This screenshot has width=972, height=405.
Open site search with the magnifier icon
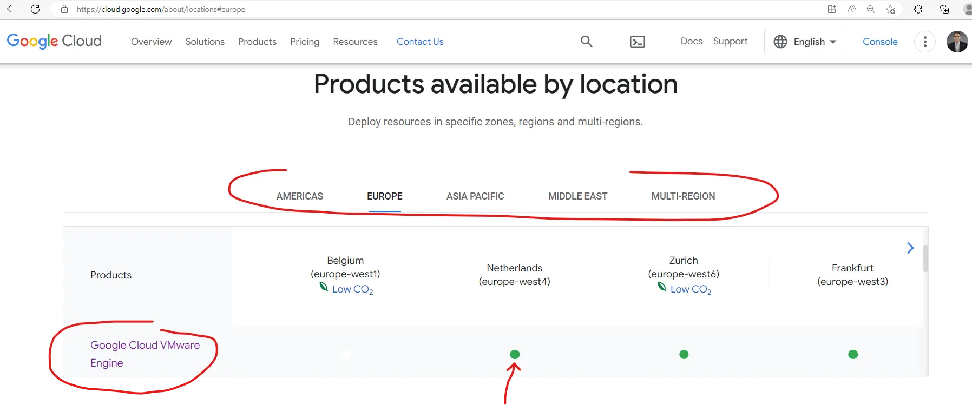pos(586,41)
